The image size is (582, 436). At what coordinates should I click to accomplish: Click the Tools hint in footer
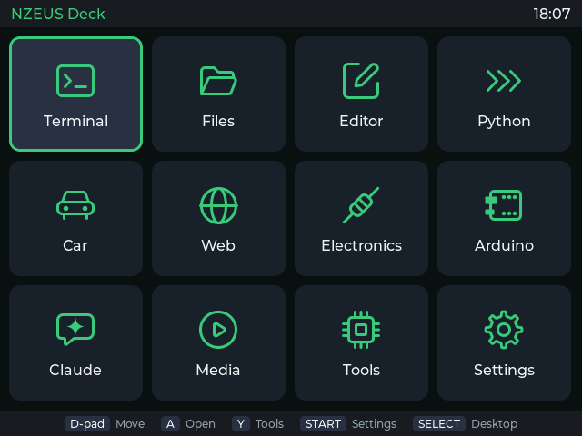269,424
